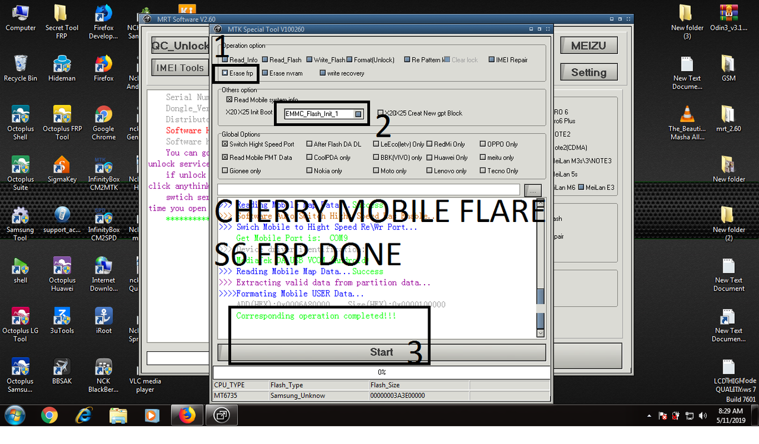The image size is (759, 444).
Task: Open The_Beautiful Masha VLC file
Action: [x=687, y=123]
